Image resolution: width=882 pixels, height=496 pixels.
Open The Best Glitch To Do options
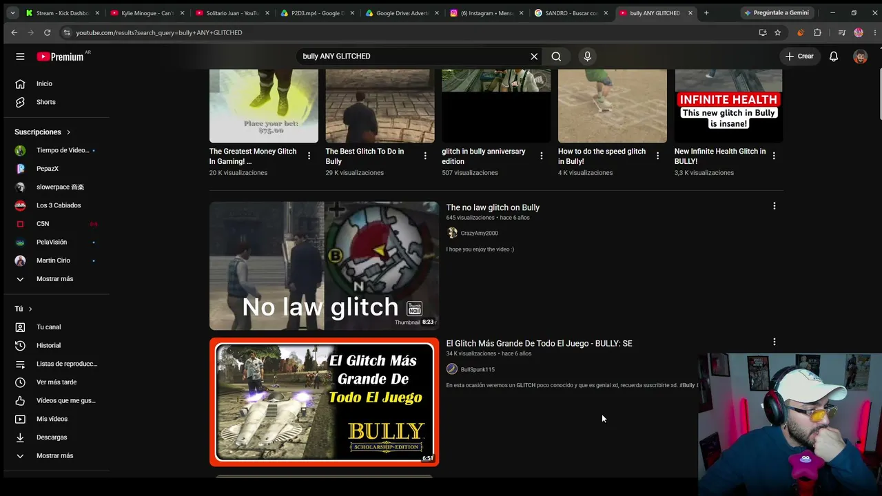pos(425,156)
